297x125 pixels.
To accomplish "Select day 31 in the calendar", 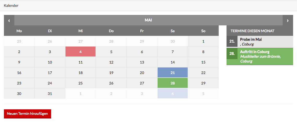I will pos(50,94).
